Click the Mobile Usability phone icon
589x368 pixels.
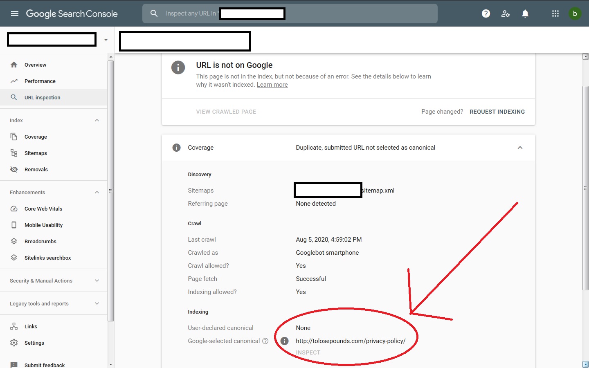click(x=14, y=225)
